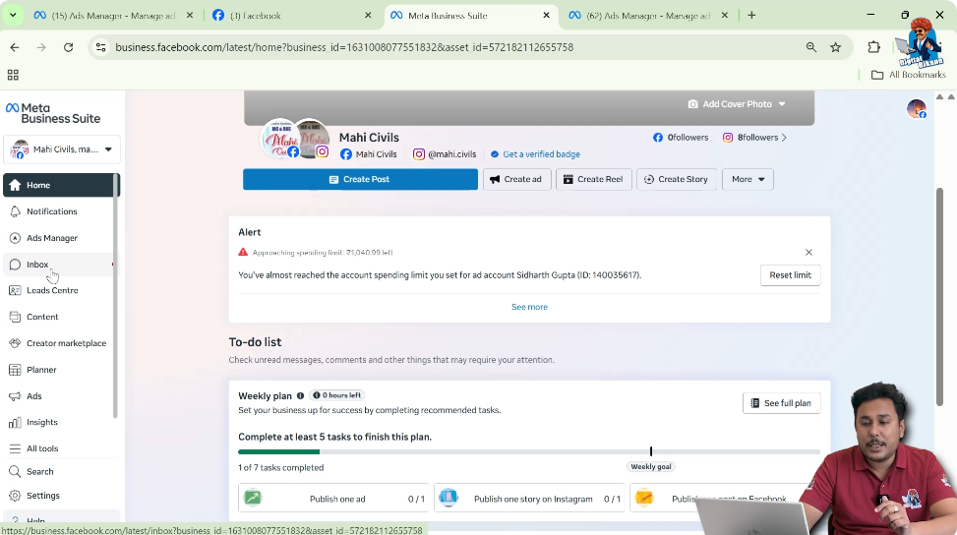Open the browser extensions puzzle icon
The width and height of the screenshot is (957, 535).
[874, 47]
